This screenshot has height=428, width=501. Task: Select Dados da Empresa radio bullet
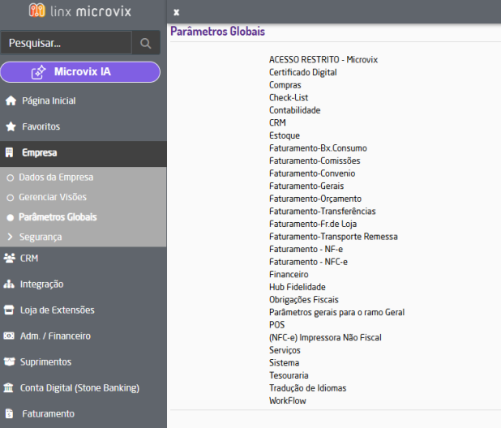(11, 178)
